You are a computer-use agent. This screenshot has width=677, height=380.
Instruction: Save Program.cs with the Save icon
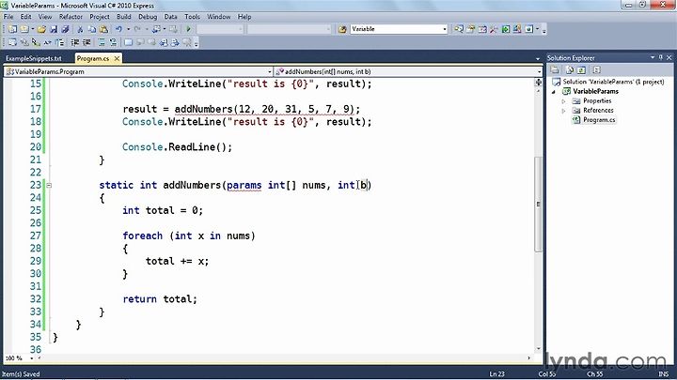click(x=54, y=29)
